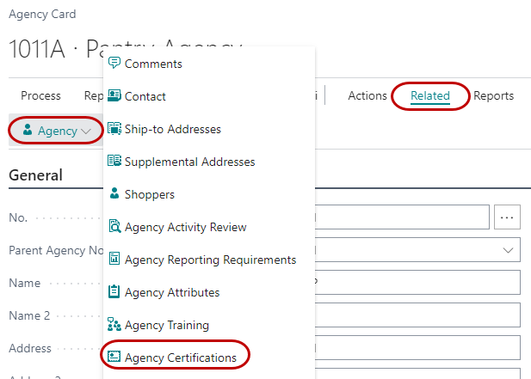Screen dimensions: 531x379
Task: Click the Agency Attributes clipboard icon
Action: click(x=114, y=292)
